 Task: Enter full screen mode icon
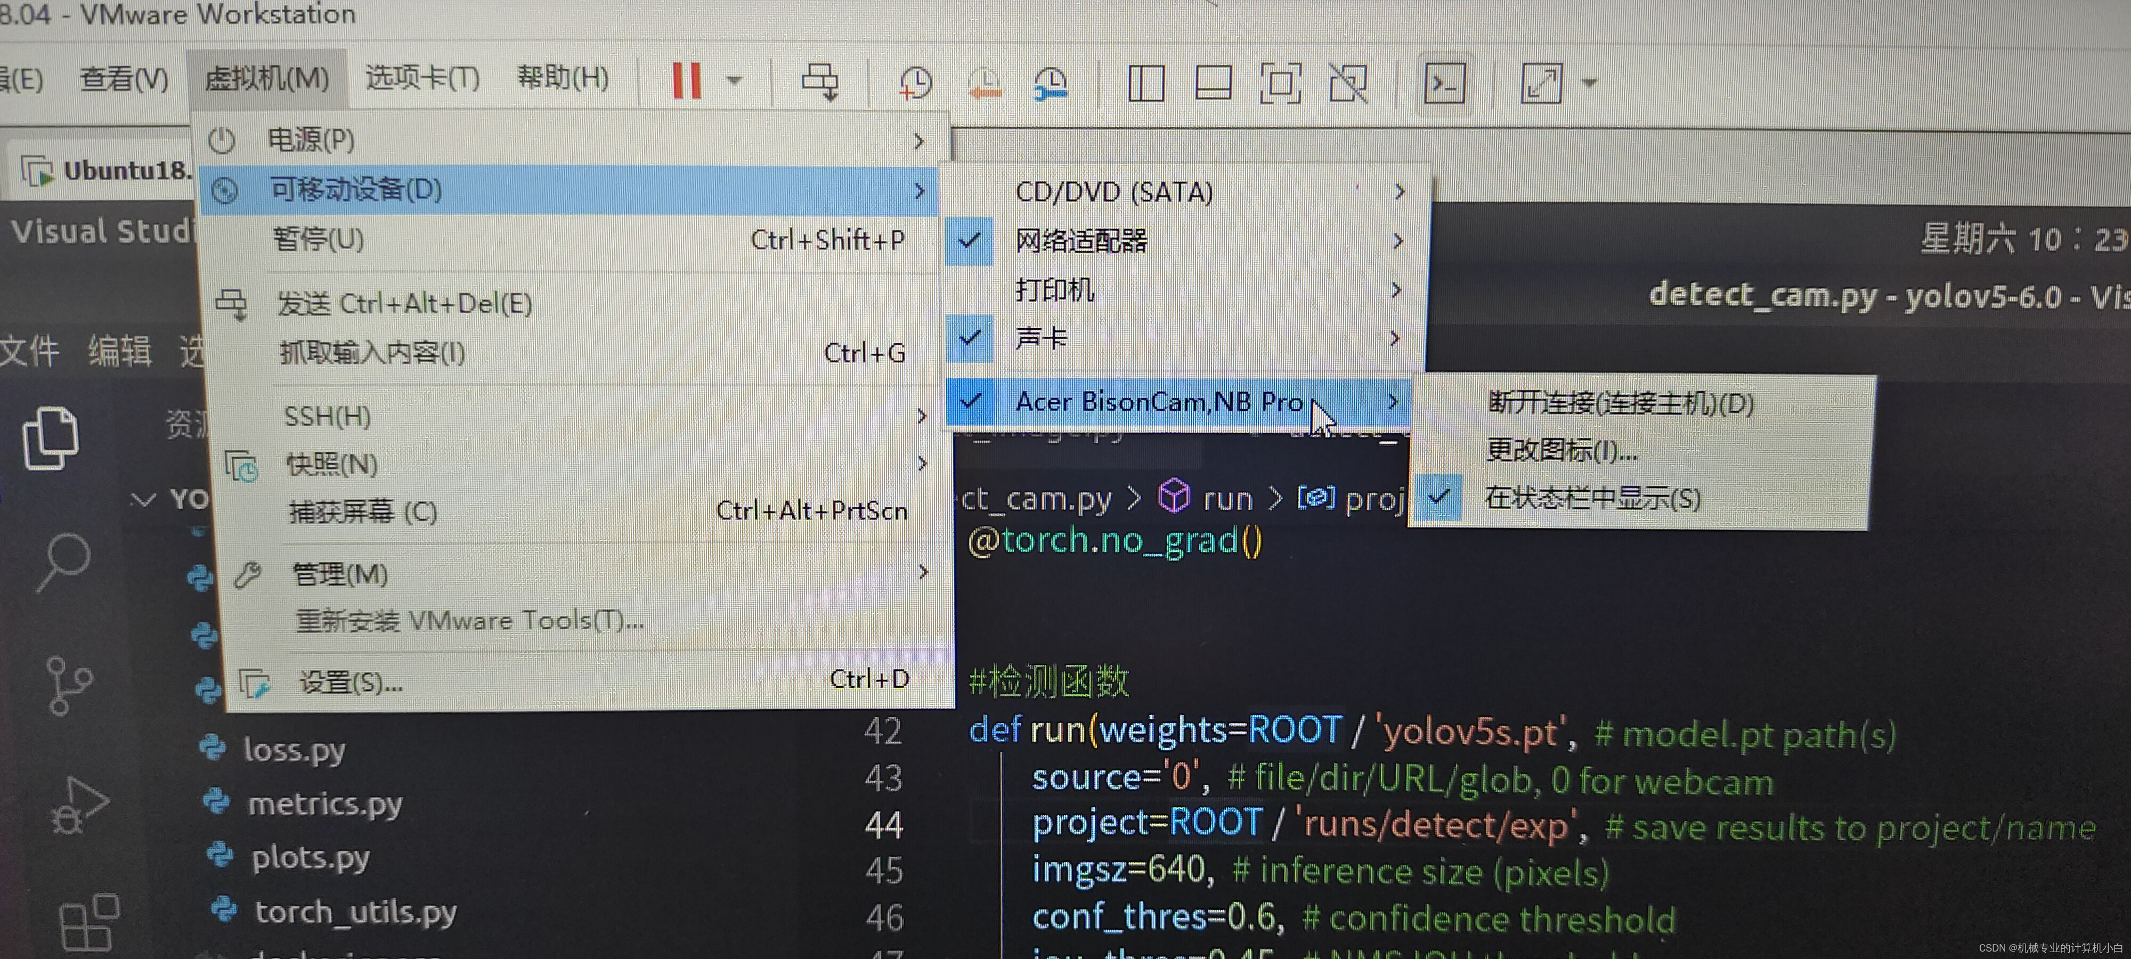(x=1280, y=84)
